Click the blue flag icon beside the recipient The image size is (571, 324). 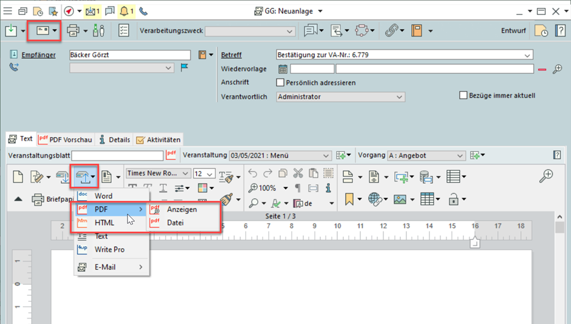pos(185,68)
